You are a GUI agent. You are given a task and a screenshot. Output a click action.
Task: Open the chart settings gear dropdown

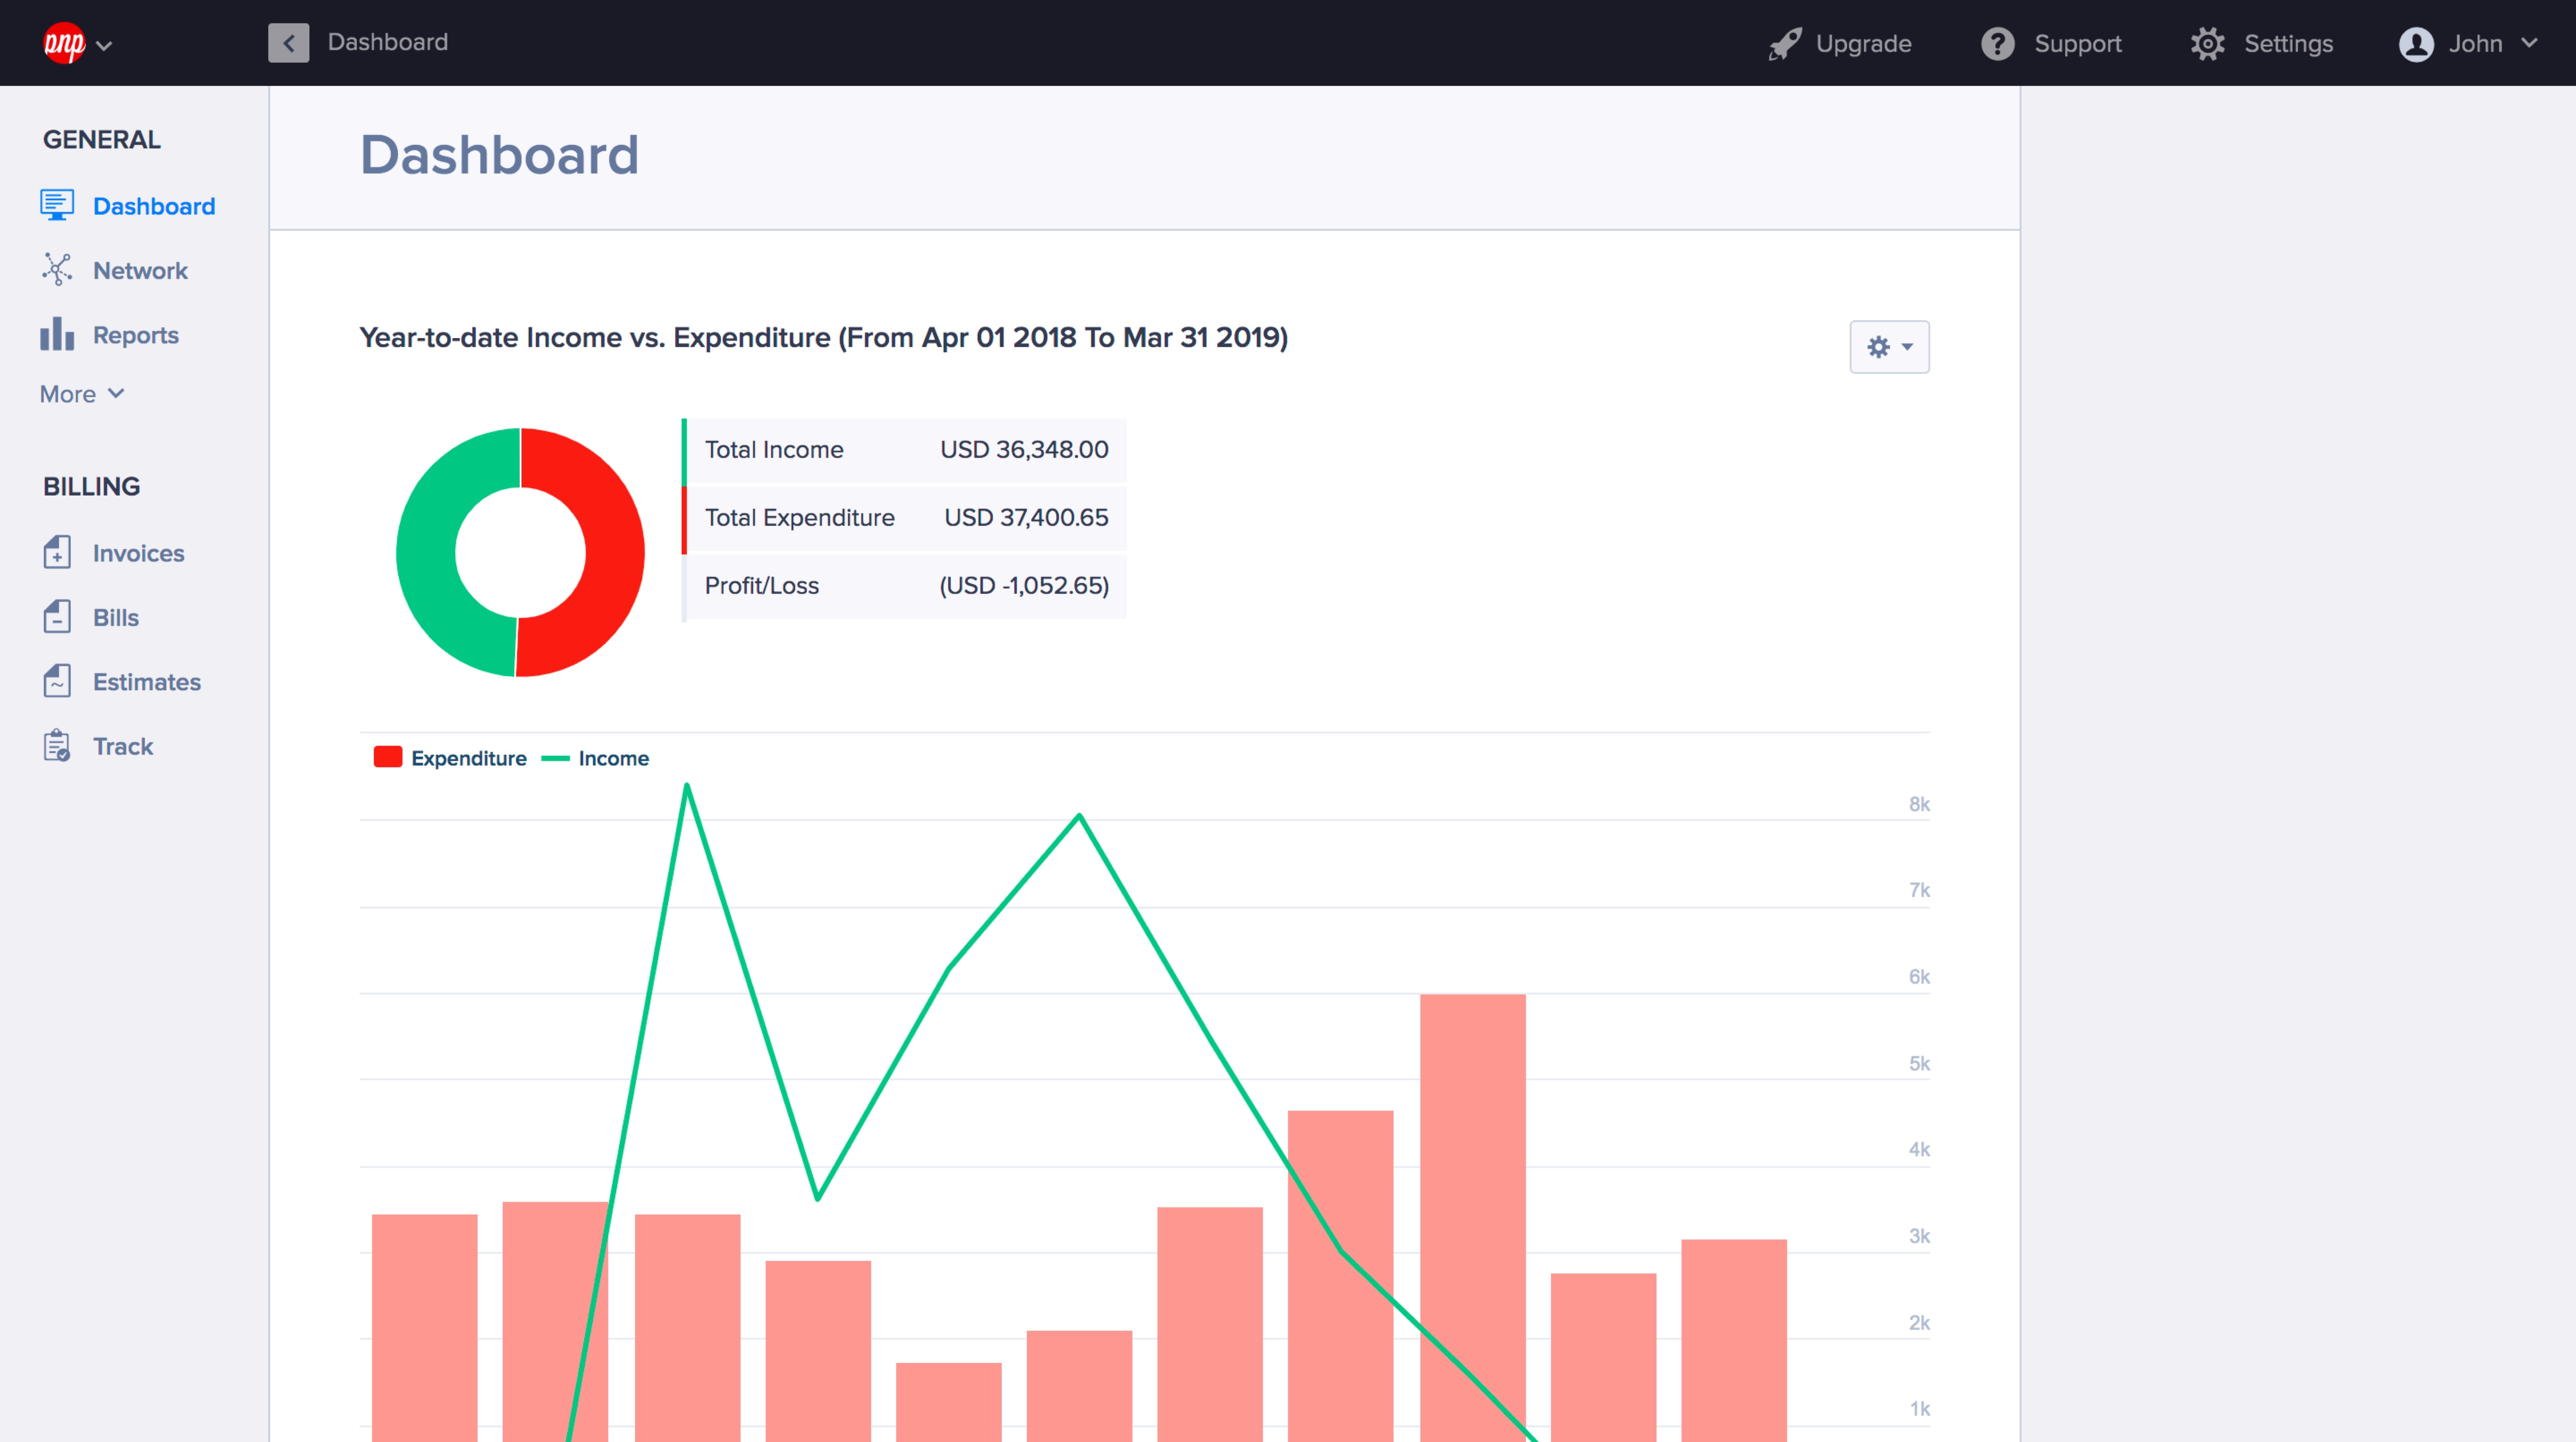[1889, 347]
